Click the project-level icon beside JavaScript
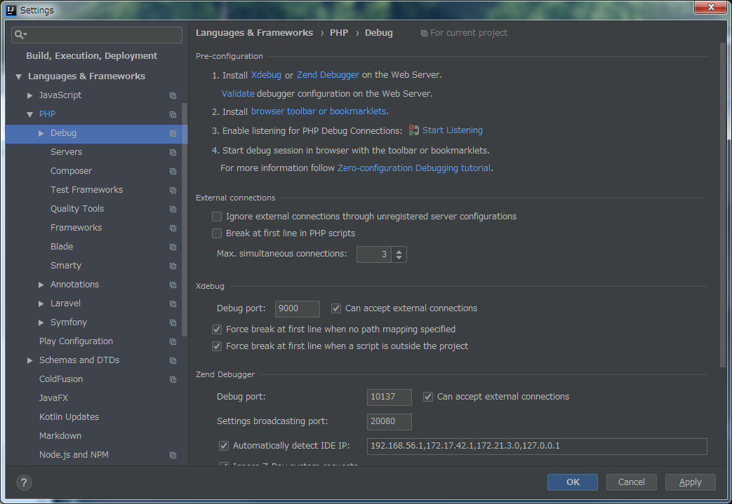Image resolution: width=732 pixels, height=504 pixels. [173, 95]
